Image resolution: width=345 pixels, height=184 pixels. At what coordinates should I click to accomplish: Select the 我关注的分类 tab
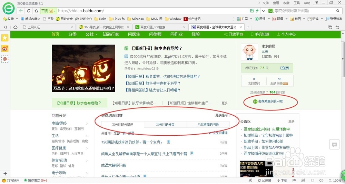(165, 125)
